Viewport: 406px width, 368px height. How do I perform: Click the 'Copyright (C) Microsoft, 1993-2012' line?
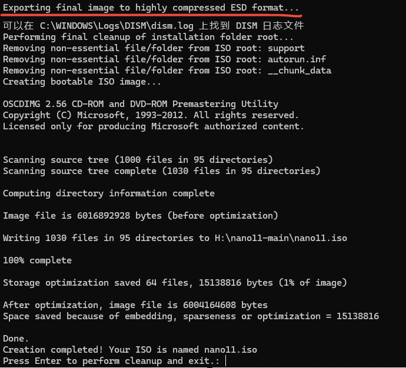click(x=151, y=115)
